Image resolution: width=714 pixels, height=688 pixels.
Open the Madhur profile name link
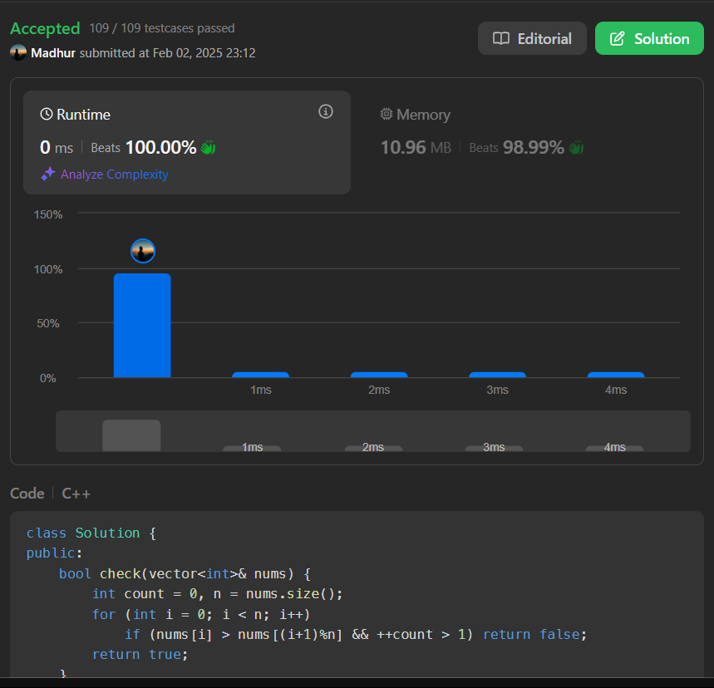pyautogui.click(x=53, y=53)
